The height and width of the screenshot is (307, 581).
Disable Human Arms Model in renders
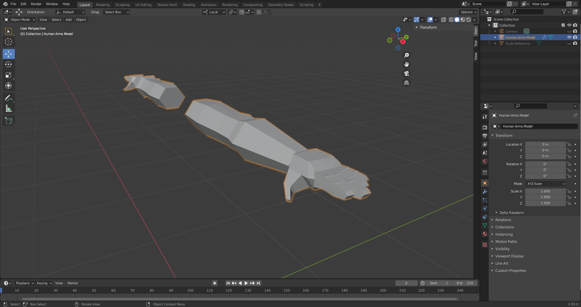[575, 37]
